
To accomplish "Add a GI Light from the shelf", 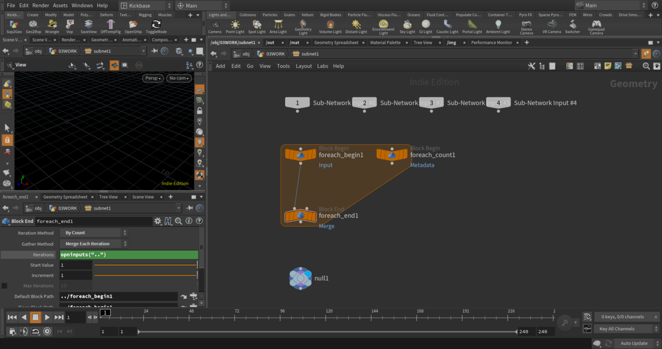I will (426, 26).
